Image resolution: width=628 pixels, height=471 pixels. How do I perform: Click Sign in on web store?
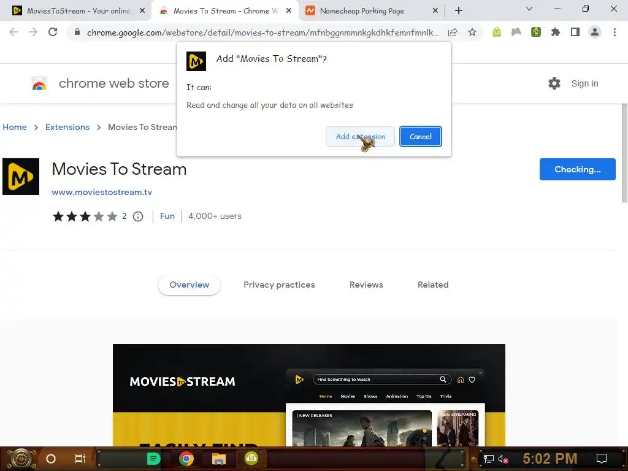coord(584,83)
